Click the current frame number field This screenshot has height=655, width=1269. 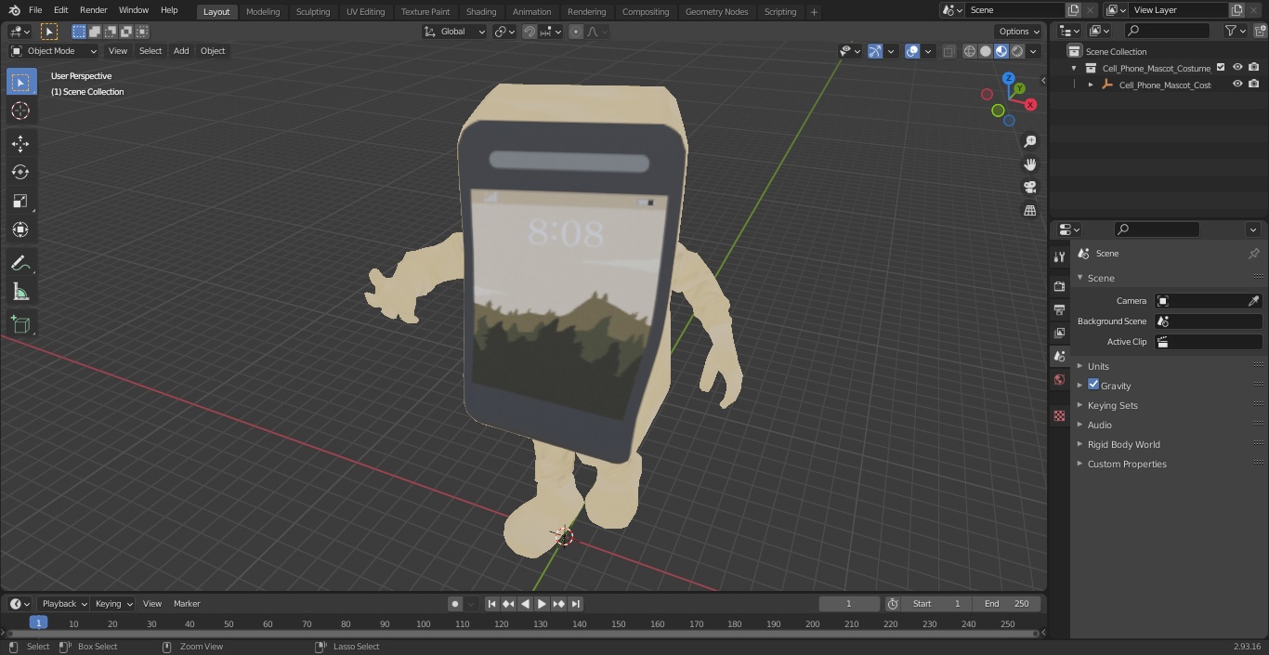click(x=849, y=604)
